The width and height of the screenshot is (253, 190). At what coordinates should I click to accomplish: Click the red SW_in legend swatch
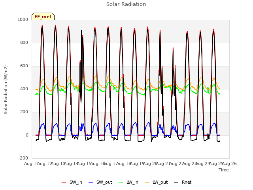click(64, 183)
